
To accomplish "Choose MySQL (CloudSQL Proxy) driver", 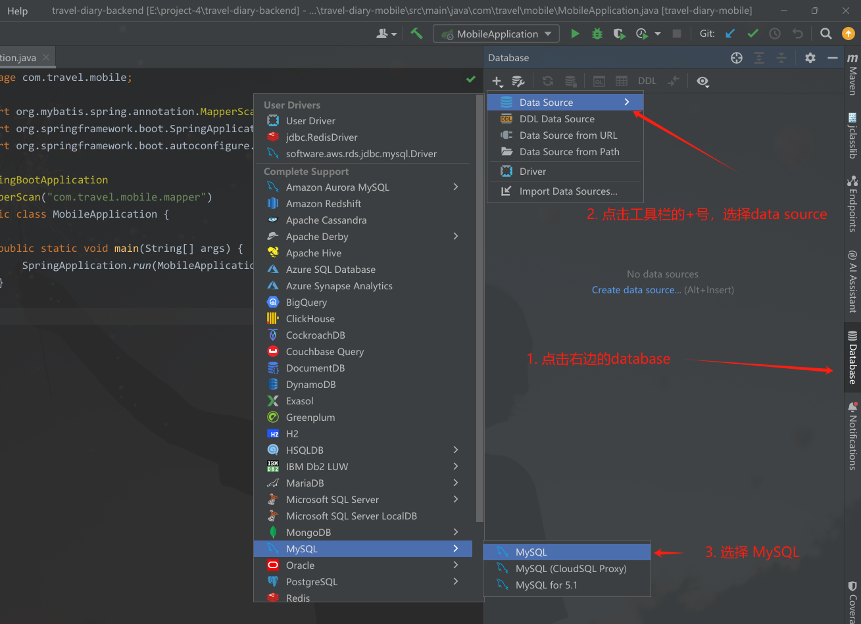I will (567, 569).
